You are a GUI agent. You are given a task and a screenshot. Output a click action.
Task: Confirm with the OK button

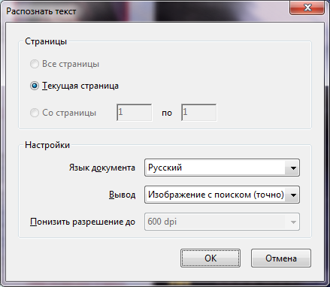pos(210,258)
